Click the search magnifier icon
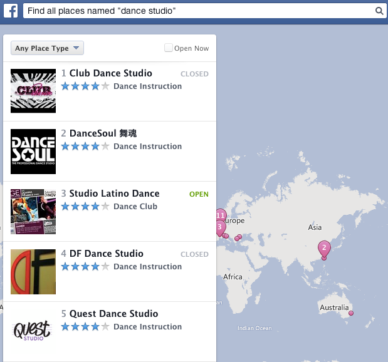Screen dimensions: 388x362 (379, 11)
